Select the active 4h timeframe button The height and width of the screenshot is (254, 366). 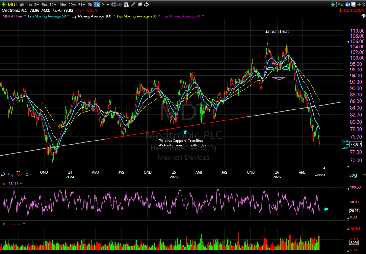coord(97,5)
